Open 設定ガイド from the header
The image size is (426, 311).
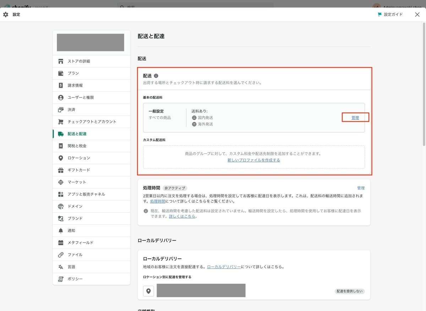[x=390, y=15]
